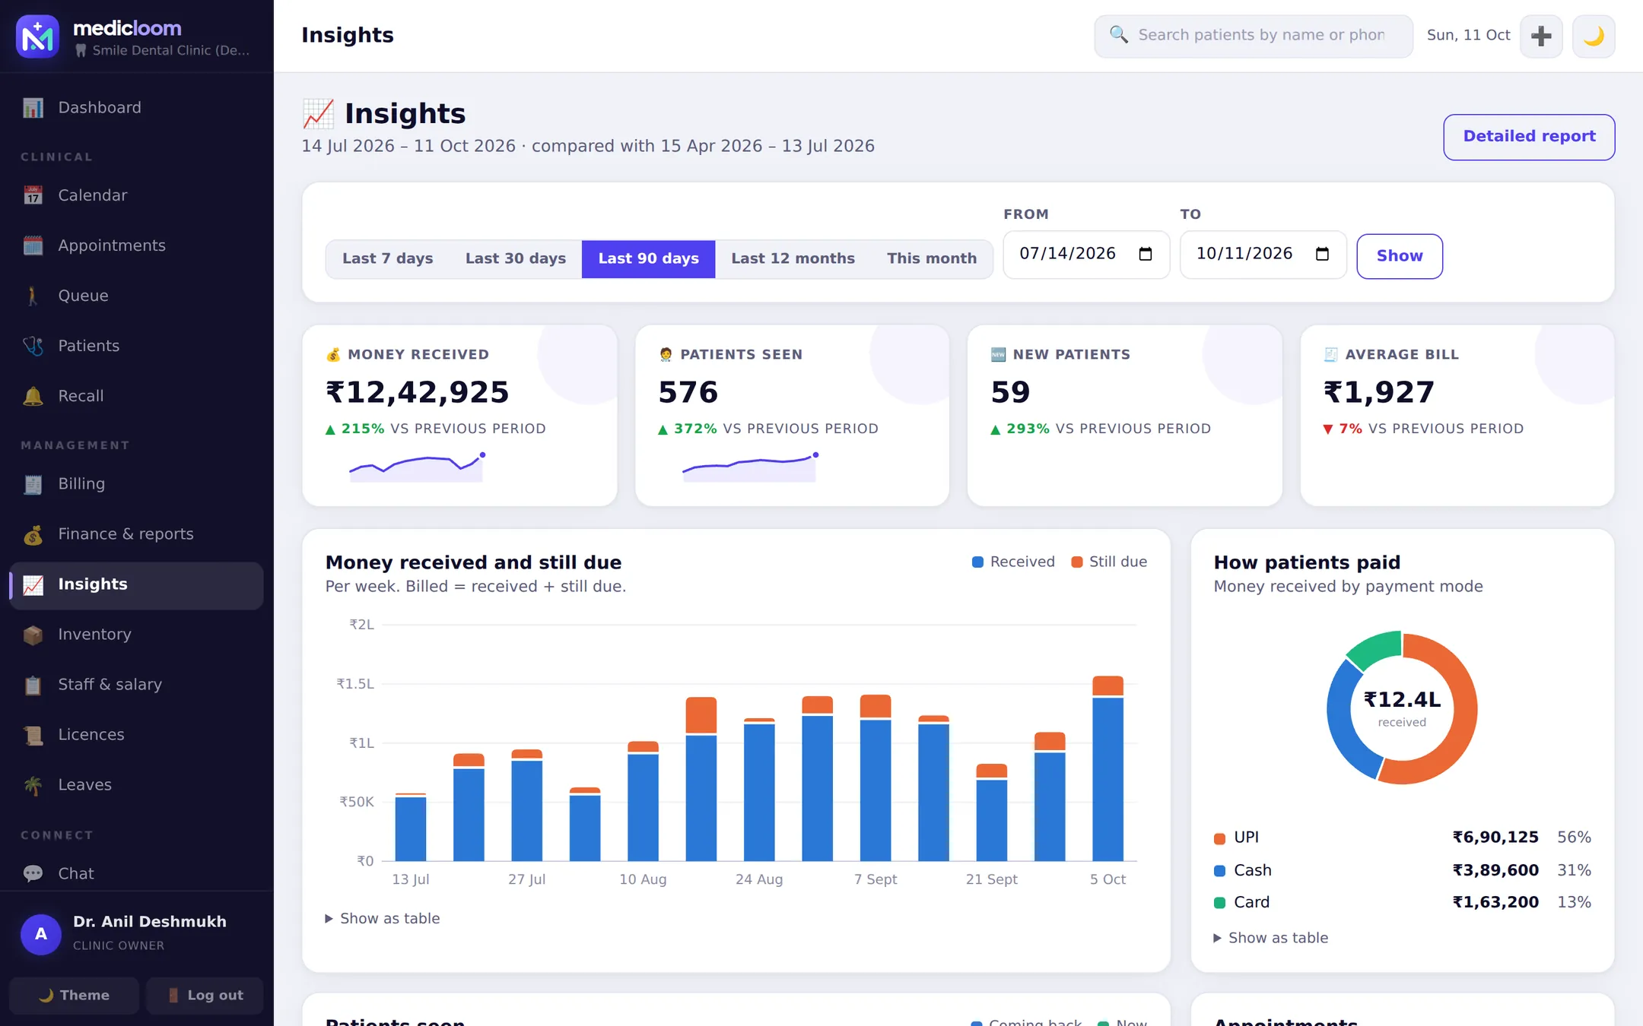Click the TO date field 10/11/2026
The width and height of the screenshot is (1643, 1026).
1263,255
